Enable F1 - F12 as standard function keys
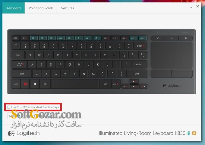Screen dimensions: 205x145 9,107
